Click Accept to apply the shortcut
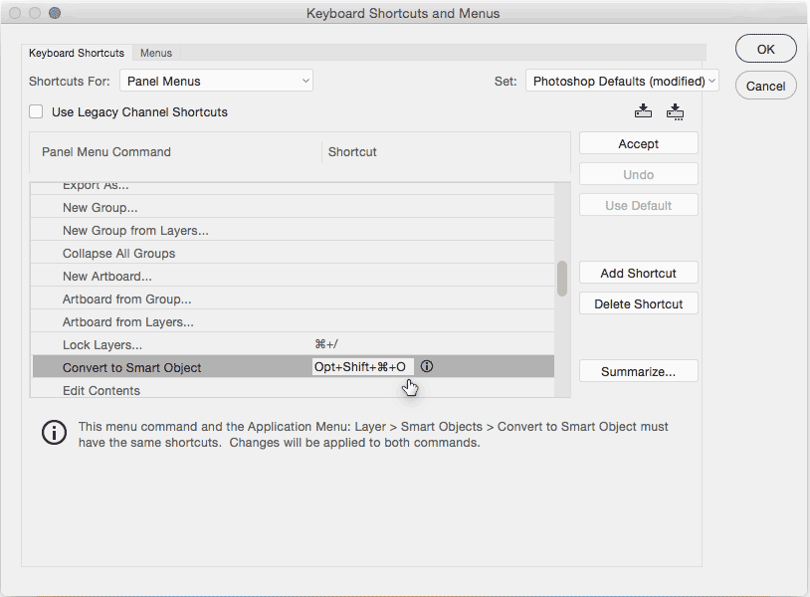 pyautogui.click(x=639, y=143)
